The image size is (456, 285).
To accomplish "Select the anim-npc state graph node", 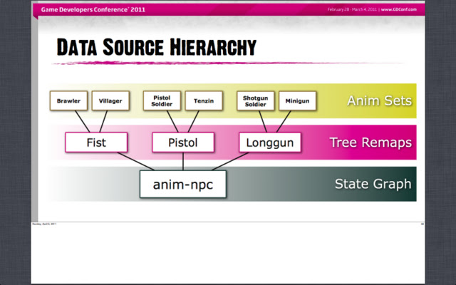I will [x=183, y=184].
